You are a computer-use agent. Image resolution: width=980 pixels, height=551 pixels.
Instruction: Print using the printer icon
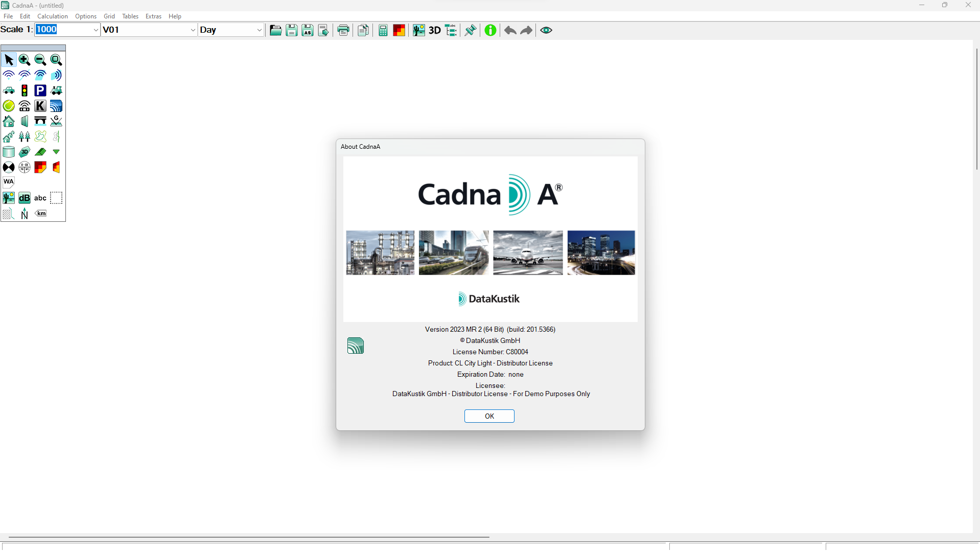click(x=344, y=30)
